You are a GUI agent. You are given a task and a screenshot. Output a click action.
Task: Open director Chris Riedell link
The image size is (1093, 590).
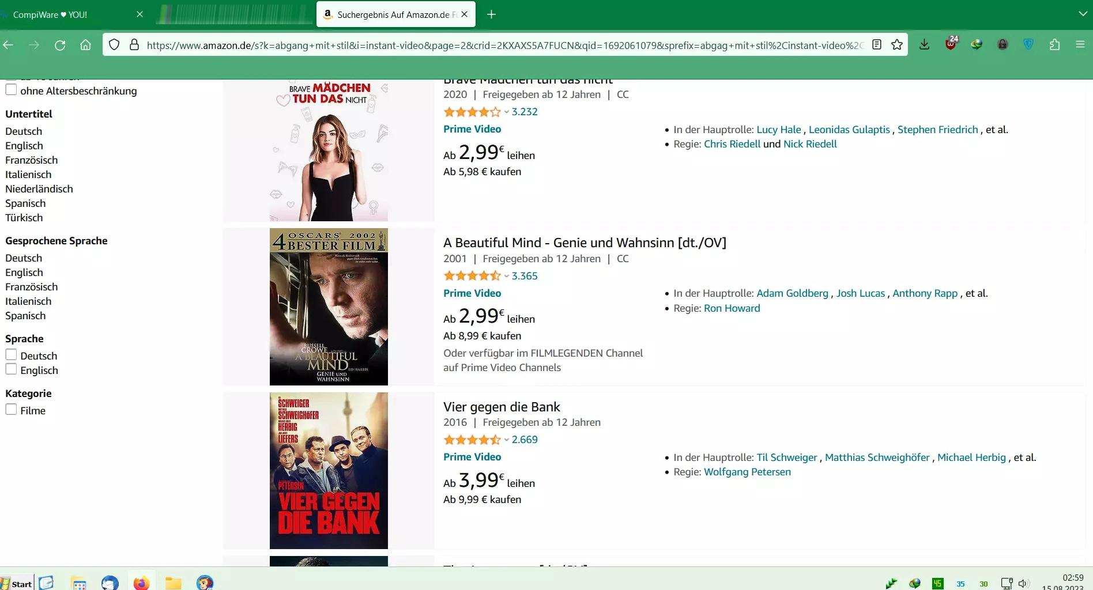732,144
